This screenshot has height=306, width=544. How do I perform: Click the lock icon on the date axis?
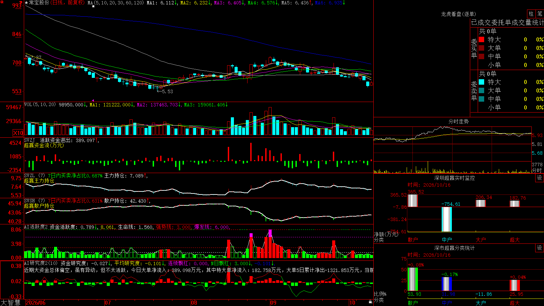click(x=371, y=302)
